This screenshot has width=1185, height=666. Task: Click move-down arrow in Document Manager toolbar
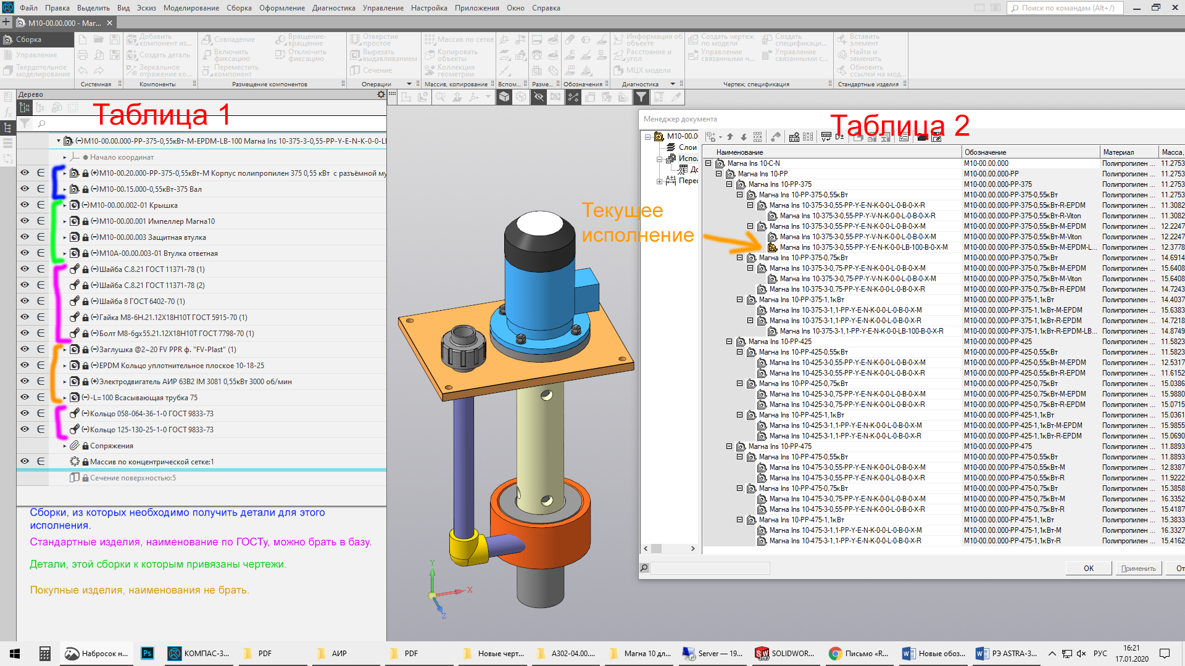coord(744,137)
